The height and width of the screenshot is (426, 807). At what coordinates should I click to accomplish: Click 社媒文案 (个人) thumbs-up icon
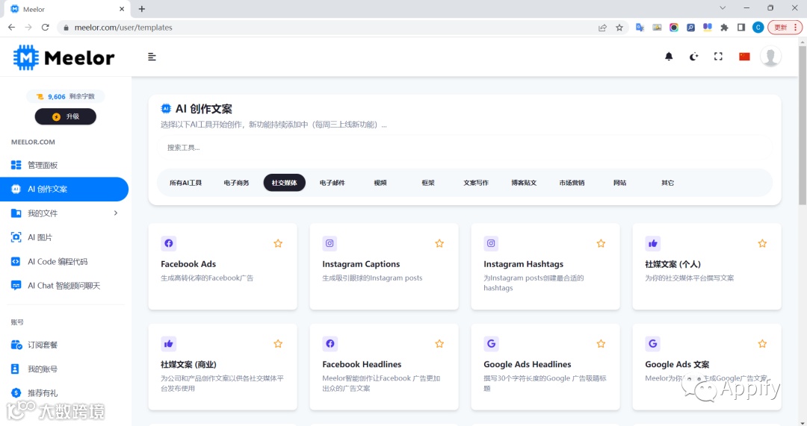click(652, 243)
